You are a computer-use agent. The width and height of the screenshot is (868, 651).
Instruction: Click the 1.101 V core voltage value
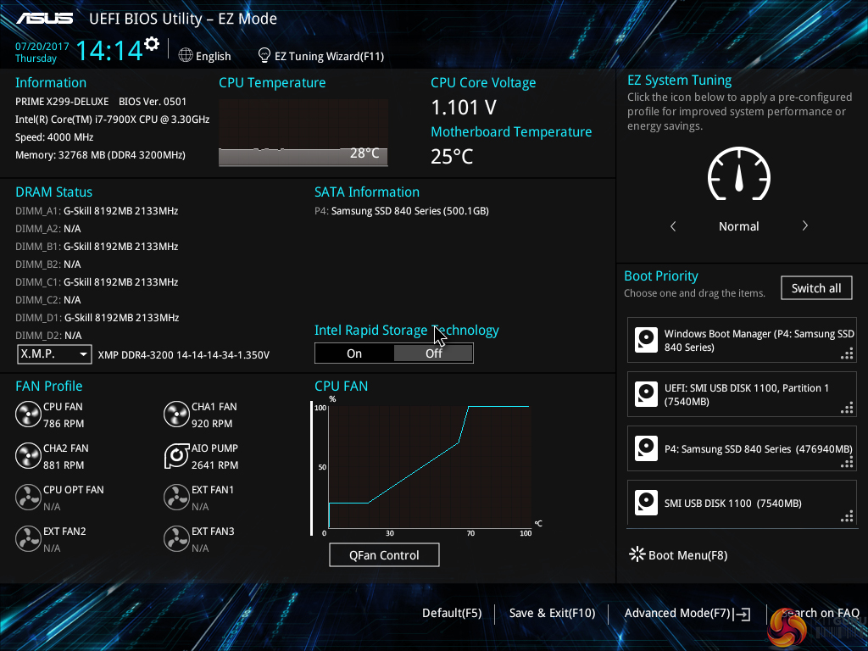[464, 107]
